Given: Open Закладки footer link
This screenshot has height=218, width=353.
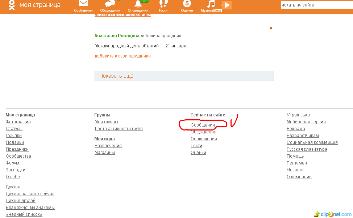Looking at the screenshot, I should pos(16,170).
